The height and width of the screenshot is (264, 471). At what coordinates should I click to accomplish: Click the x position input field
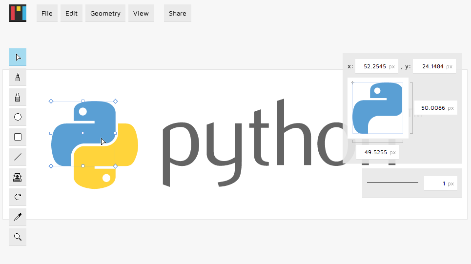376,66
